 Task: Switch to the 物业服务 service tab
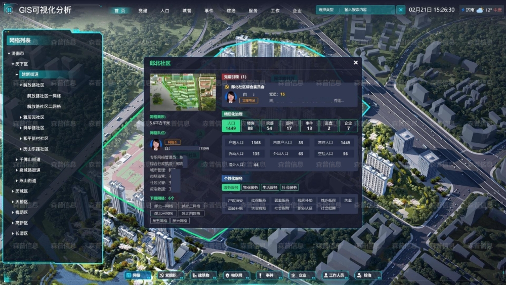(250, 187)
